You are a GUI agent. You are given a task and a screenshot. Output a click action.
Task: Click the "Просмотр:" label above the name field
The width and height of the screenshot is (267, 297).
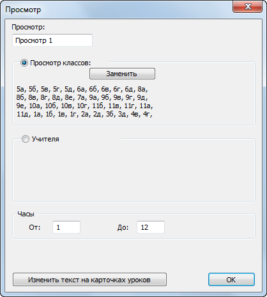[28, 27]
